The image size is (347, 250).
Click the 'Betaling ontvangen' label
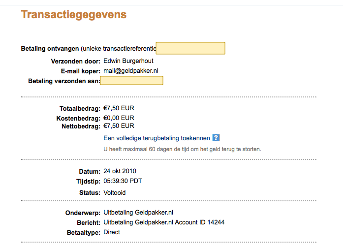tap(50, 48)
